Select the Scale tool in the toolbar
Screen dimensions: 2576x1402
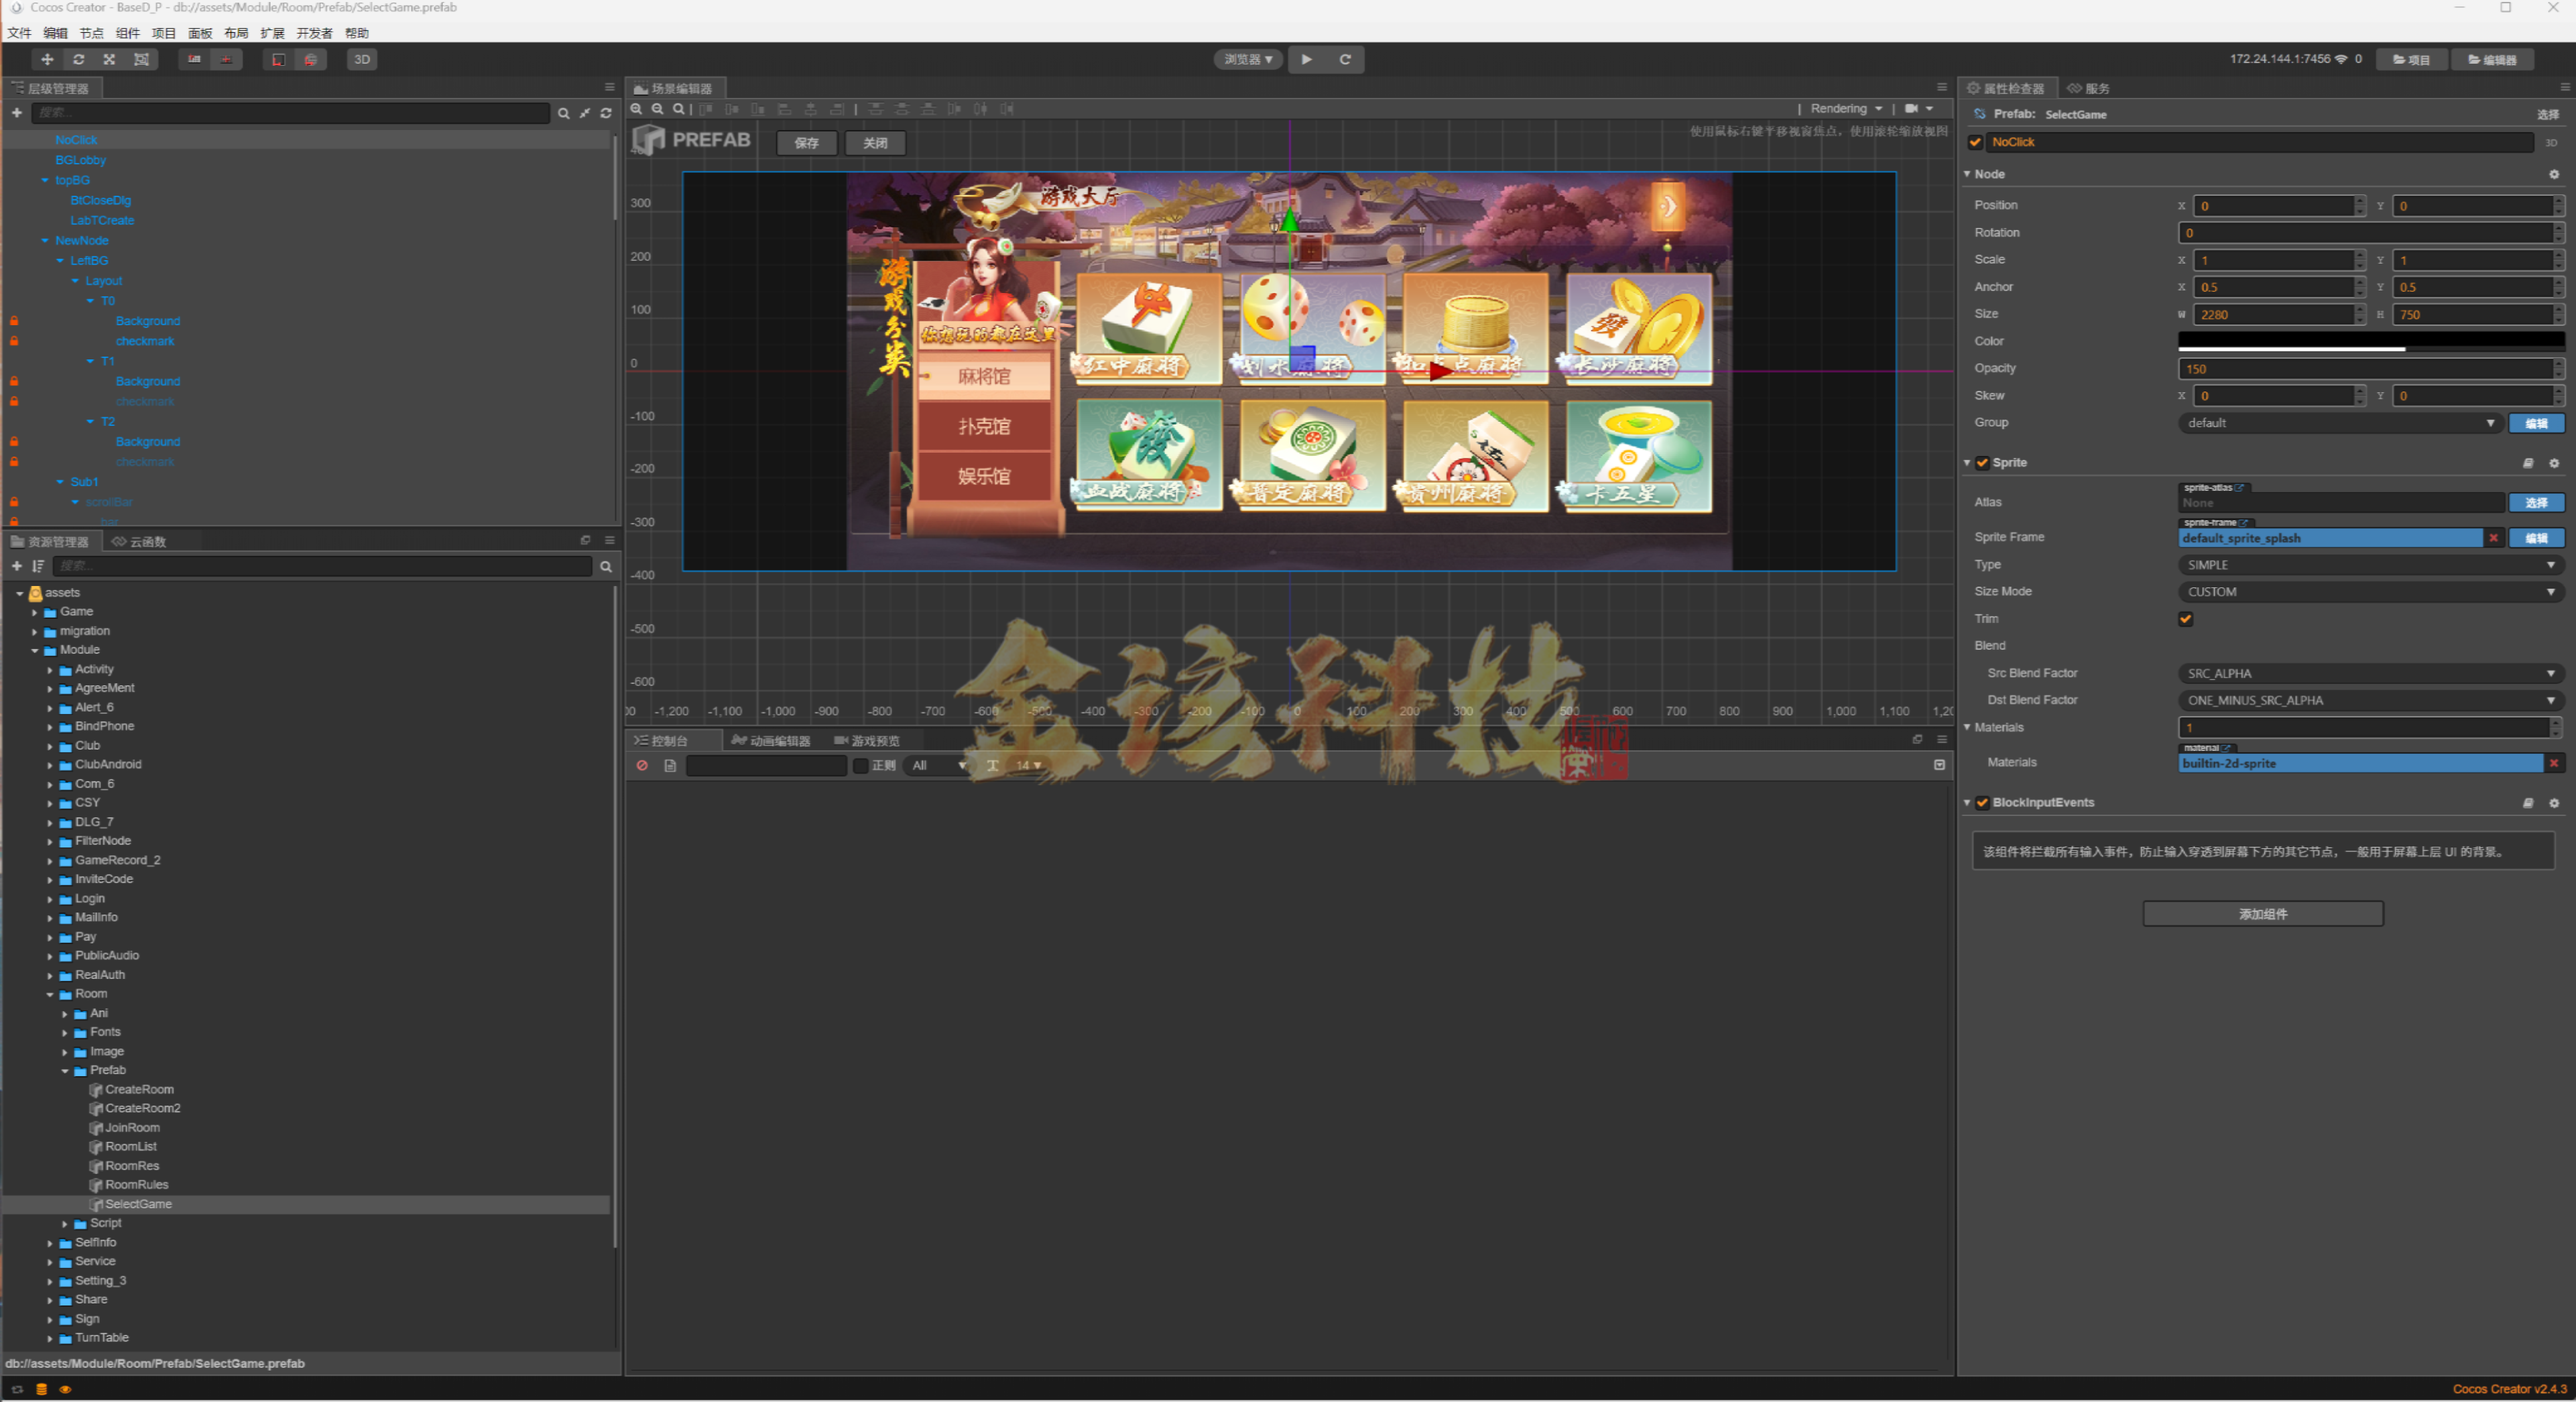point(110,59)
